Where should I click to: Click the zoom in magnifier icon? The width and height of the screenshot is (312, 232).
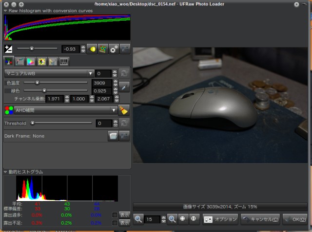pyautogui.click(x=172, y=219)
